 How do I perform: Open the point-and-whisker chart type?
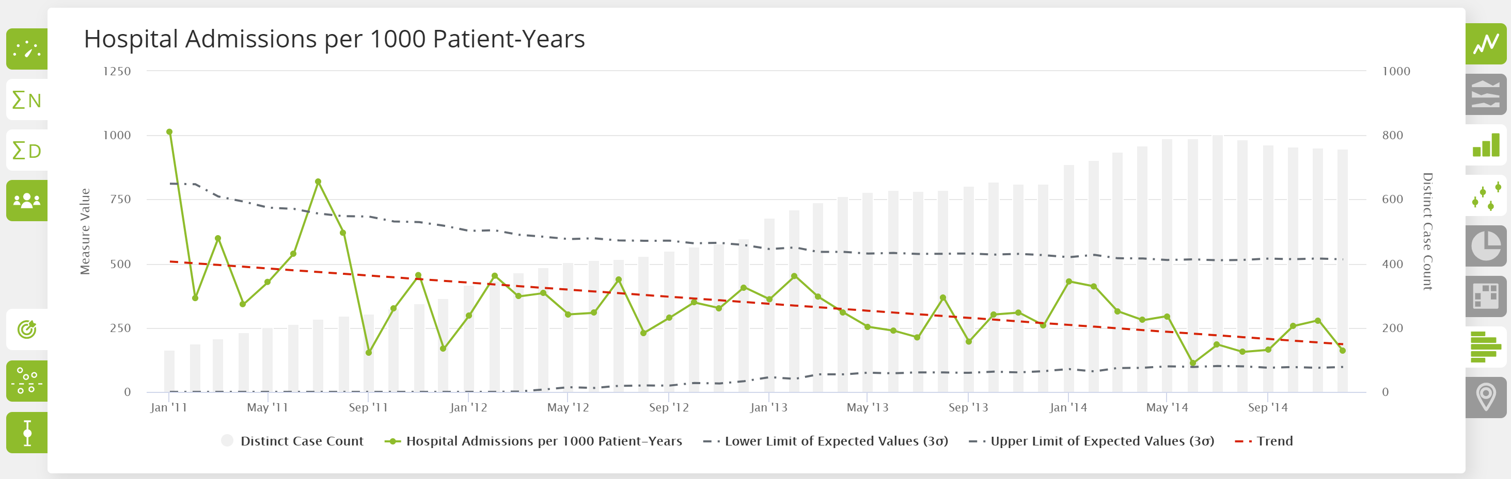click(1486, 194)
